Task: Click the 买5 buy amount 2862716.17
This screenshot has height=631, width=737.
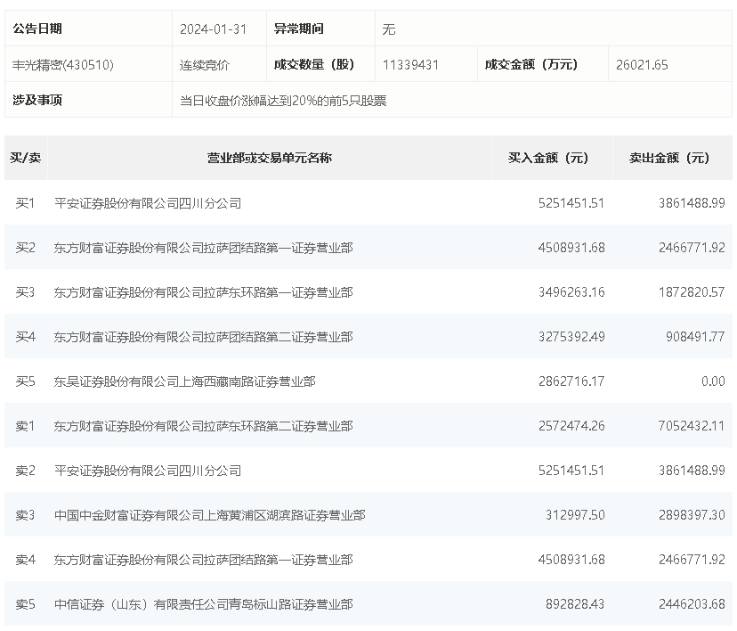Action: pos(571,381)
